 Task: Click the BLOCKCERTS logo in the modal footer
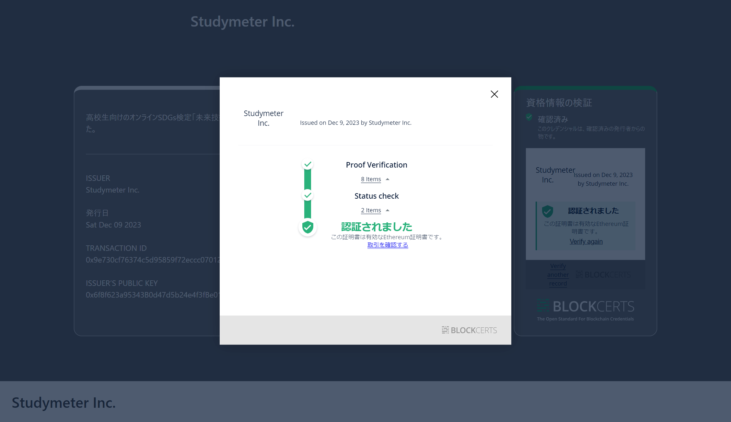click(x=469, y=330)
